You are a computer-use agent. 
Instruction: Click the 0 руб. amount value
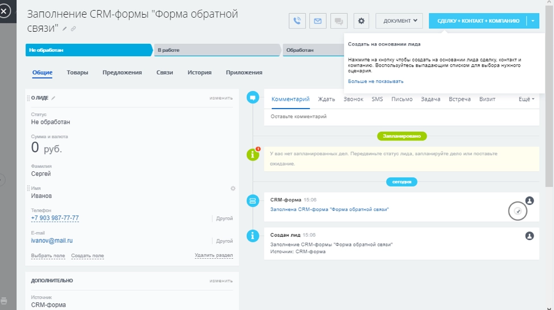pyautogui.click(x=46, y=148)
